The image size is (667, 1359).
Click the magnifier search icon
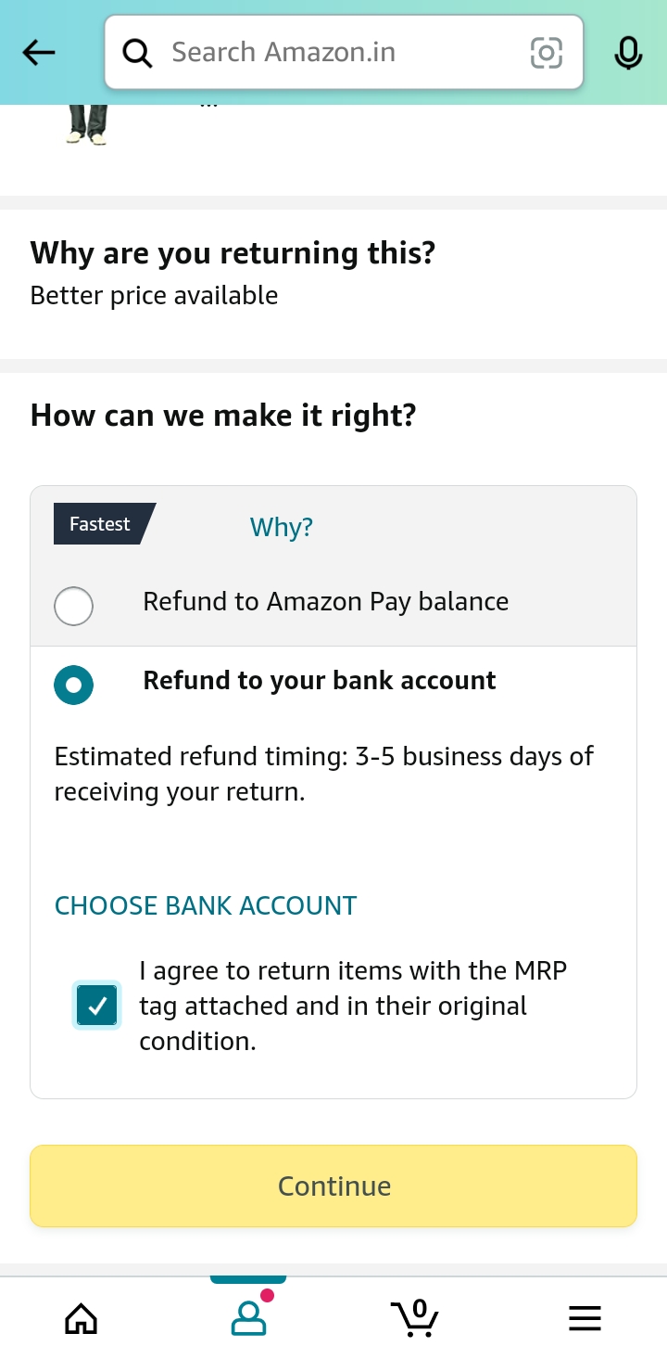click(x=138, y=53)
